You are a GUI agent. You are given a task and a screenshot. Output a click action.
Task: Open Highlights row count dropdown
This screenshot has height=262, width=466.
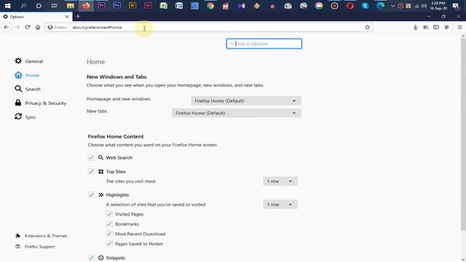pyautogui.click(x=280, y=205)
